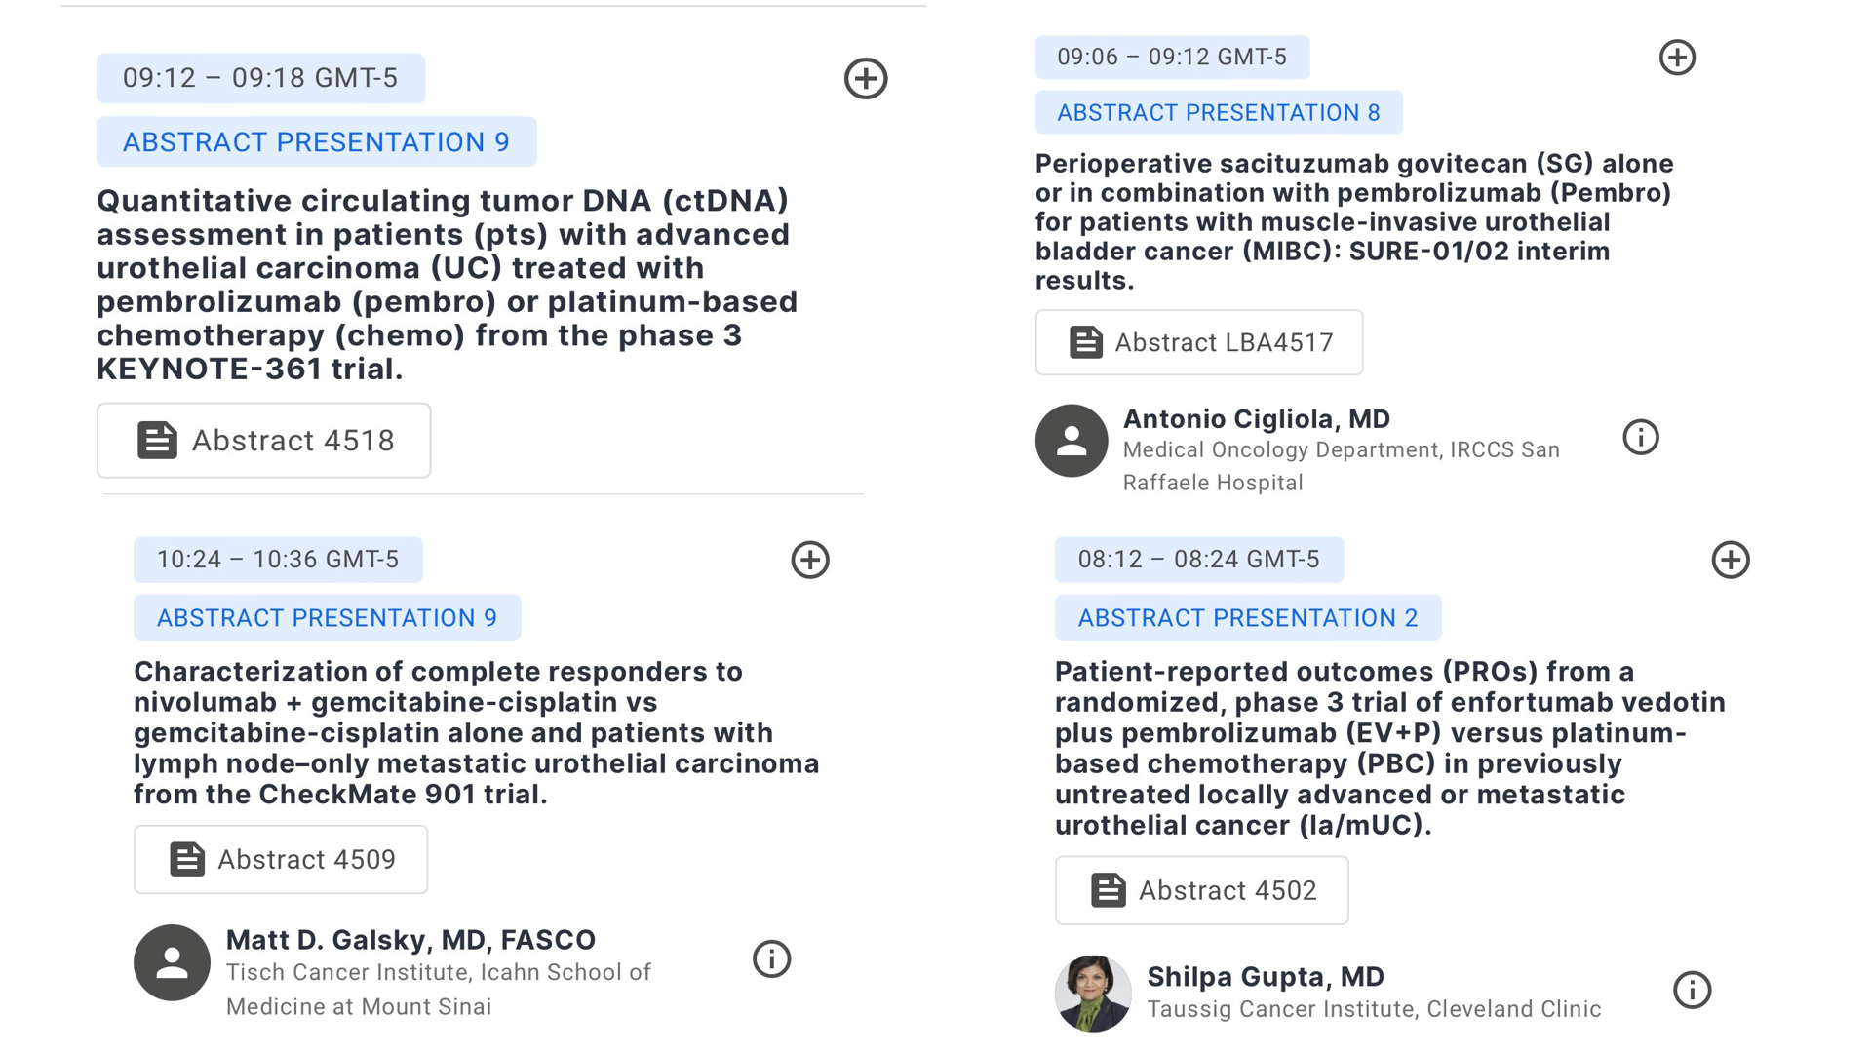Open Abstract LBA4517
This screenshot has height=1053, width=1872.
coord(1199,342)
